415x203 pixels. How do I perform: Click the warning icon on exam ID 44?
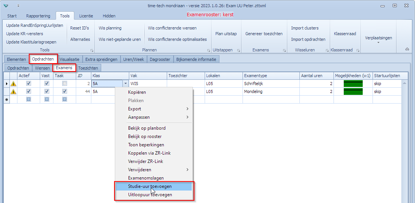13,91
